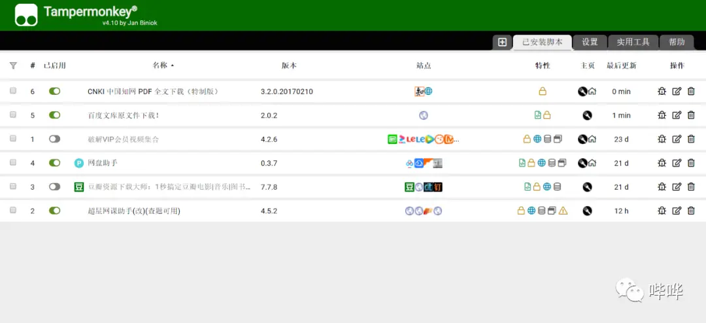Edit the 百度文库原文件下载 script
This screenshot has height=323, width=706.
pyautogui.click(x=677, y=115)
